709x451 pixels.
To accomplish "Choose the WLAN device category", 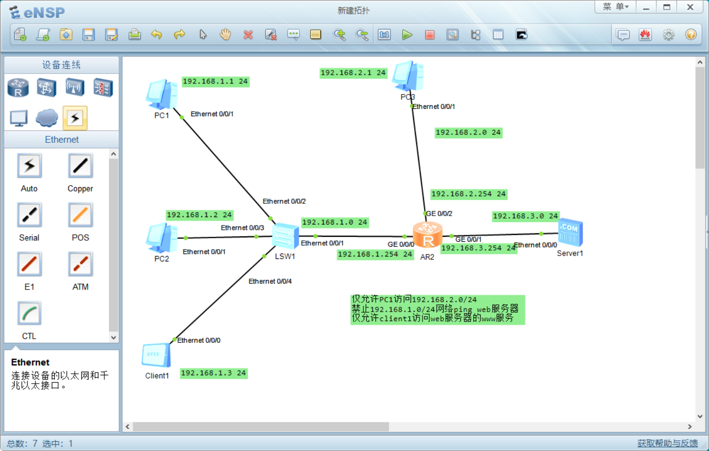I will click(x=74, y=88).
